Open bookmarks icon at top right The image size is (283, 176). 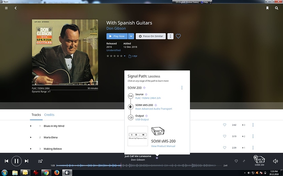click(x=267, y=8)
